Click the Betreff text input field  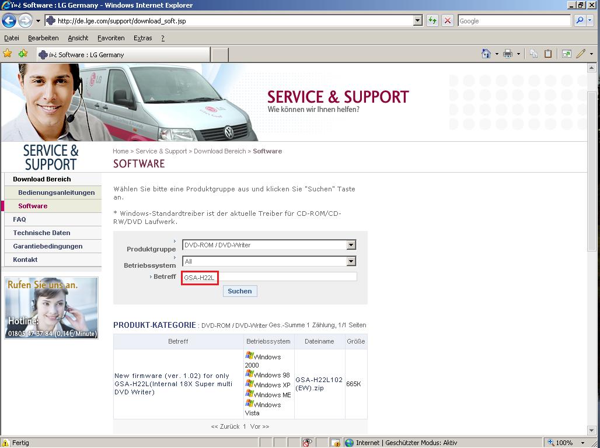click(270, 277)
